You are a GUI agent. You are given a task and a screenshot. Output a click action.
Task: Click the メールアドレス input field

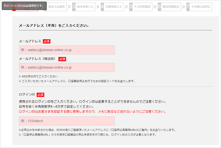(67, 50)
